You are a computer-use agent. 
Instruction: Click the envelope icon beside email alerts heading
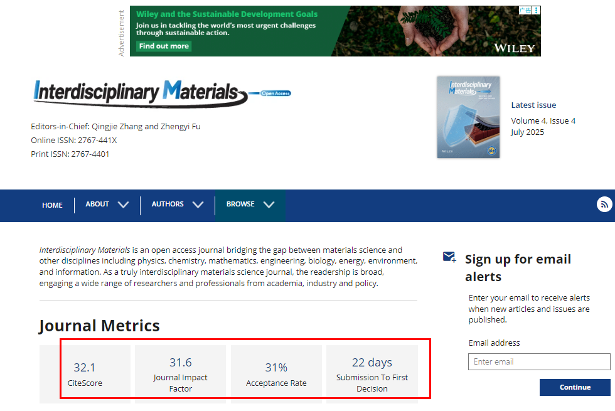449,257
